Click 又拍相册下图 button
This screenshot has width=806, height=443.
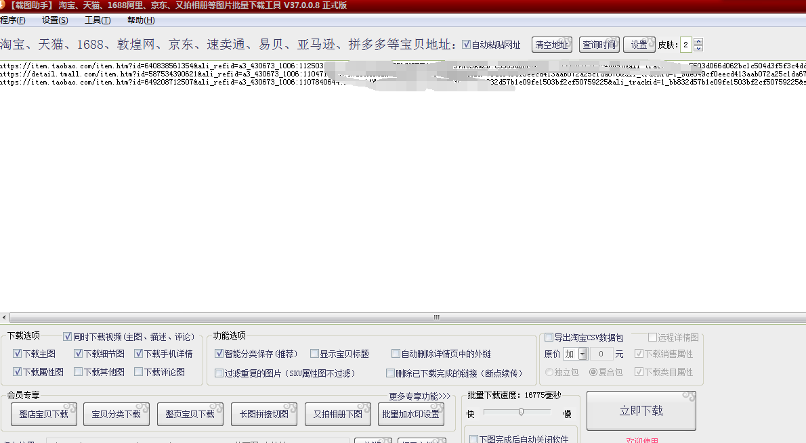pos(338,414)
